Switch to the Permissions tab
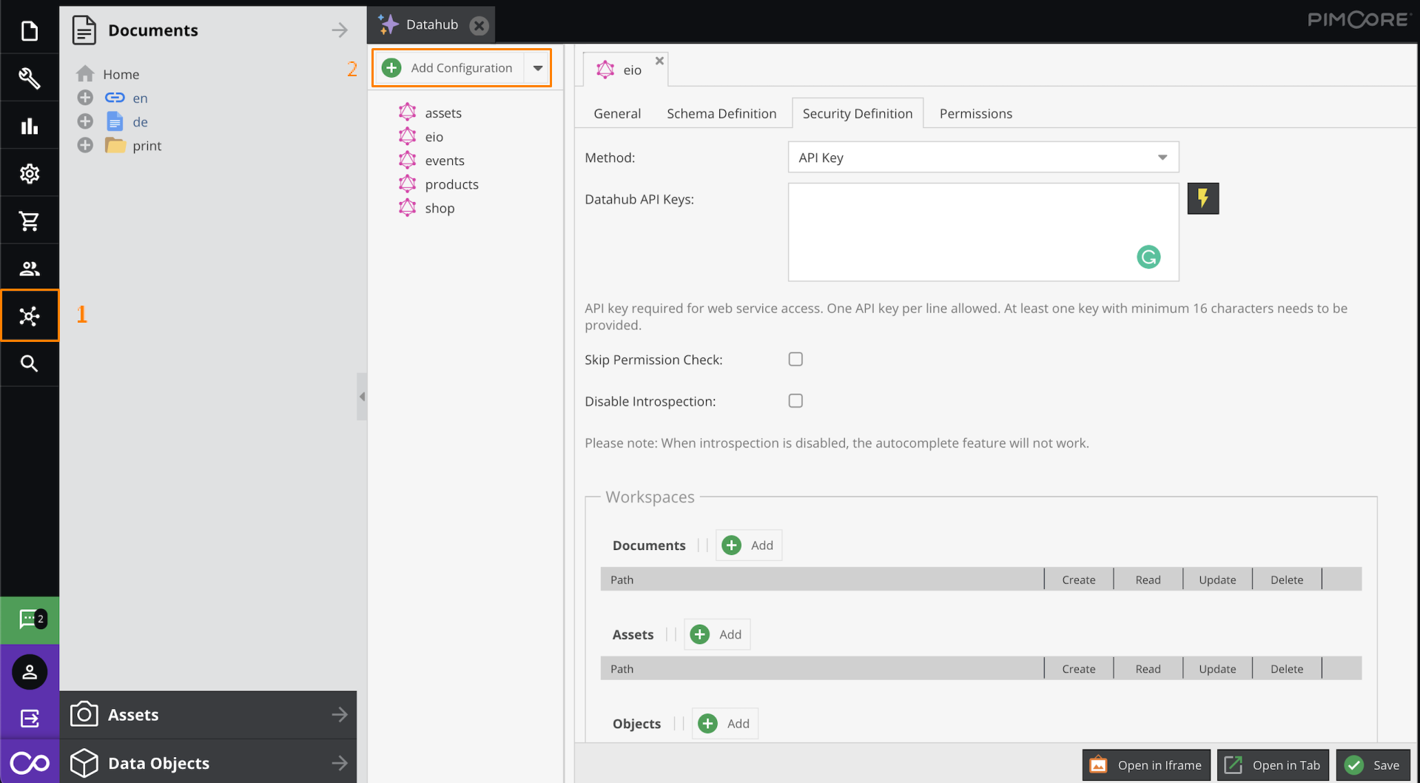 tap(975, 113)
